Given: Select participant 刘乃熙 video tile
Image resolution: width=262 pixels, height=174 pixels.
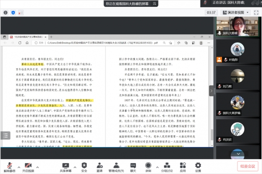Looking at the screenshot, I should tap(237, 78).
